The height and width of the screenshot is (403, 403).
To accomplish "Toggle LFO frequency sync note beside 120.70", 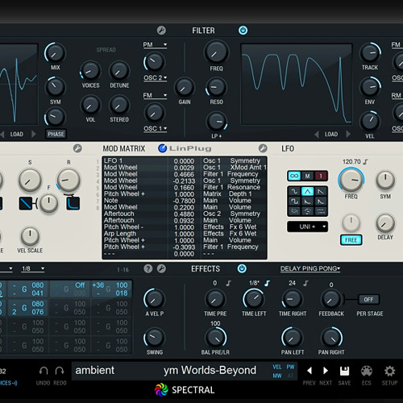I will [x=365, y=162].
